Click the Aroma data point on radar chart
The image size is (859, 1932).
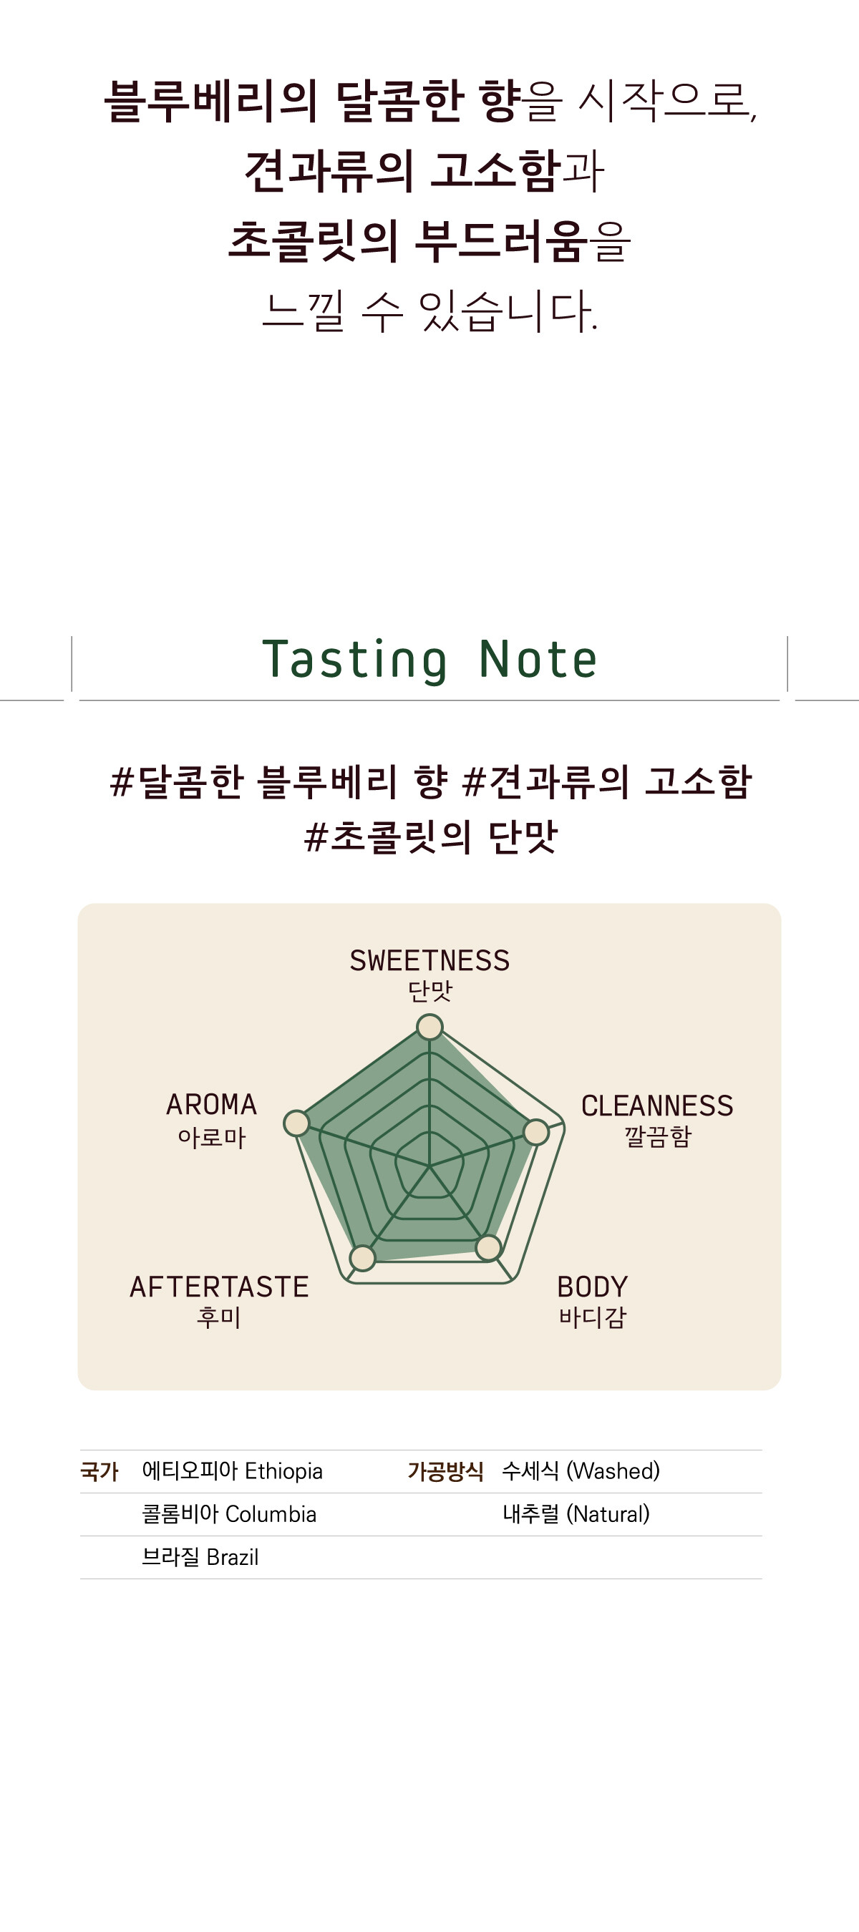pyautogui.click(x=296, y=1123)
